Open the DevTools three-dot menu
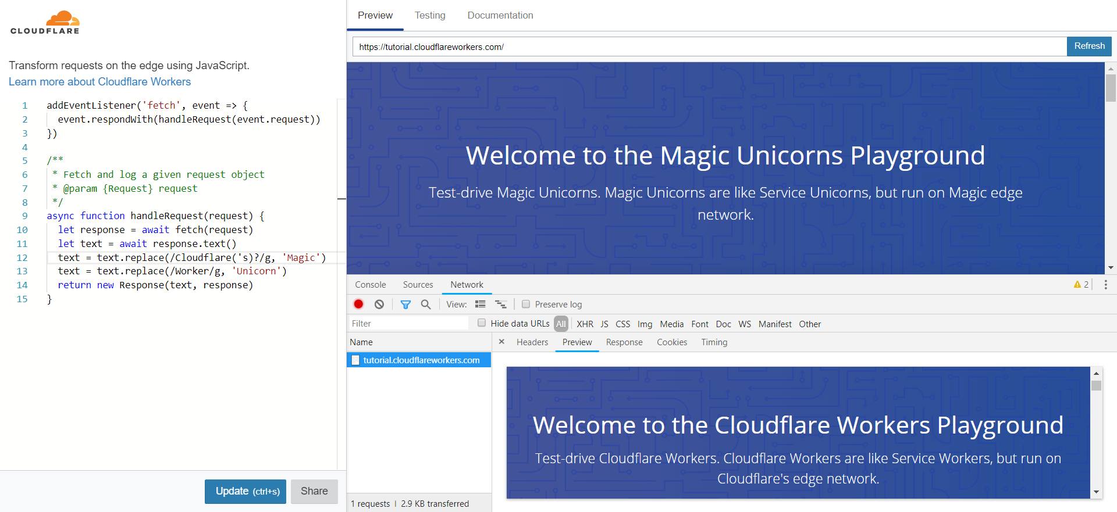This screenshot has width=1117, height=512. pyautogui.click(x=1105, y=284)
